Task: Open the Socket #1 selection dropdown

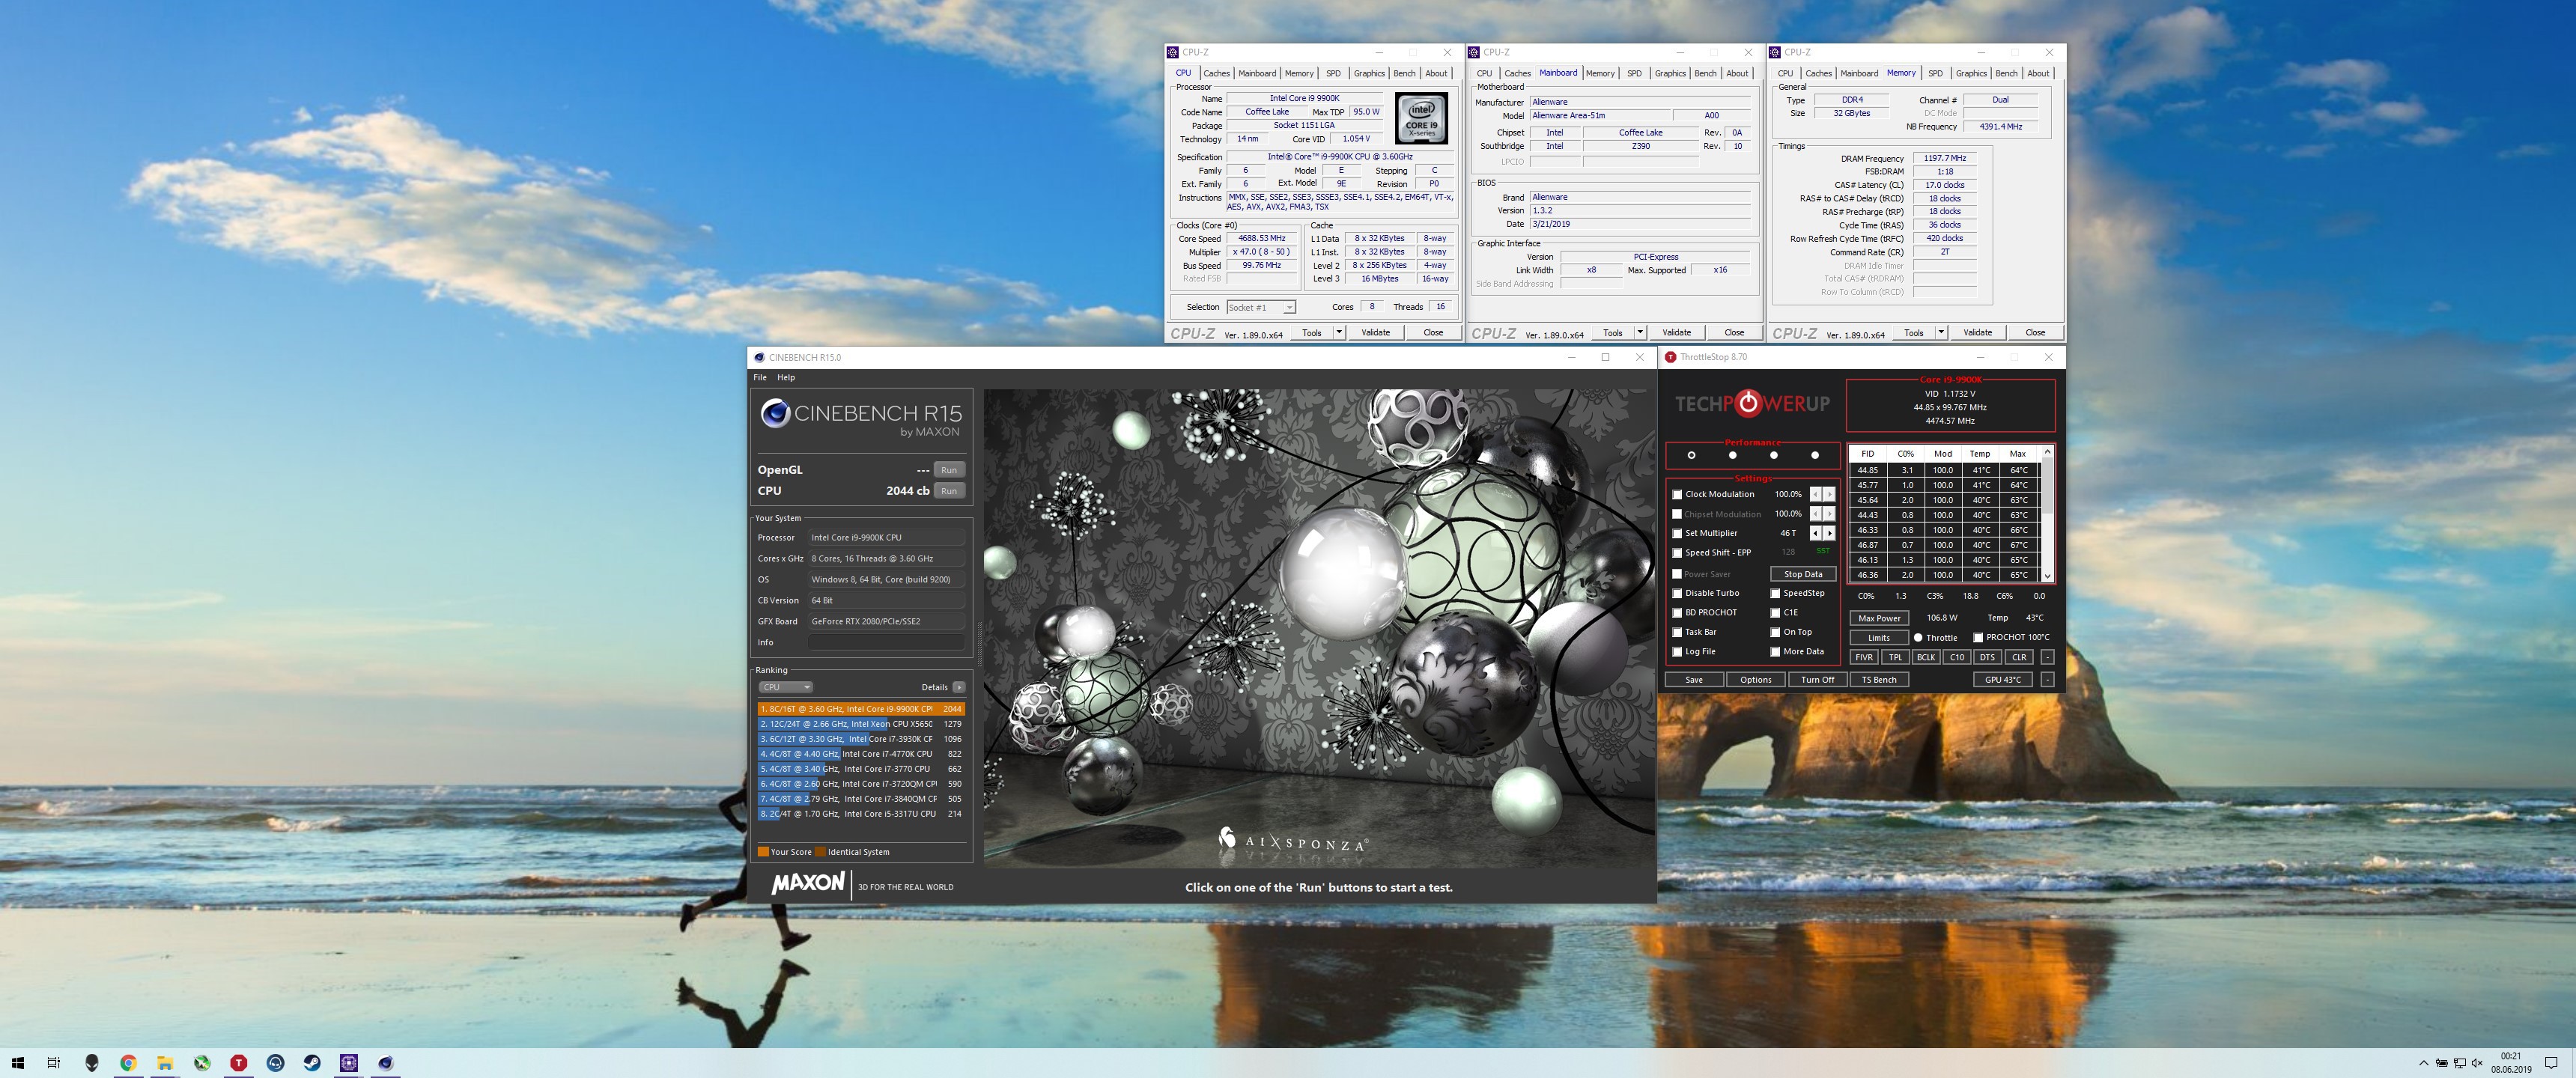Action: pyautogui.click(x=1261, y=307)
